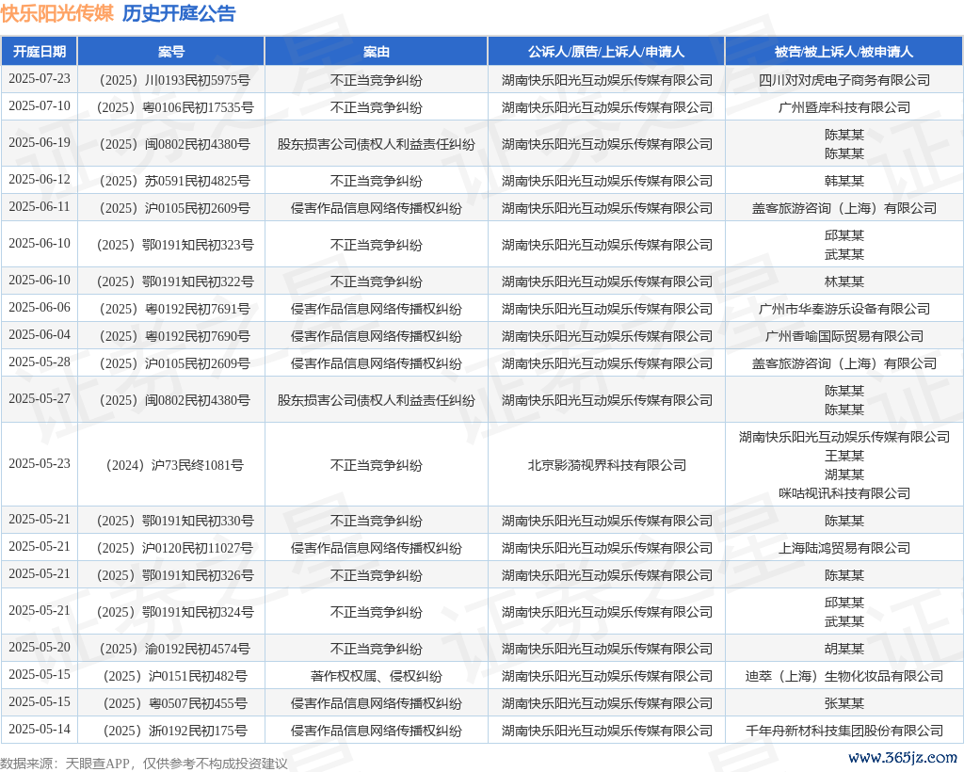Click 不正当竞争纠纷 in the 2025-07-23 row
This screenshot has width=964, height=772.
[377, 80]
